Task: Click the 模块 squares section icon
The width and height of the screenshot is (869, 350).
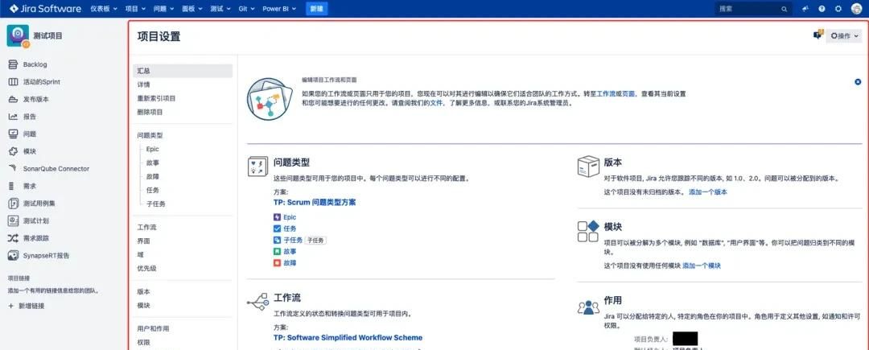Action: coord(588,231)
